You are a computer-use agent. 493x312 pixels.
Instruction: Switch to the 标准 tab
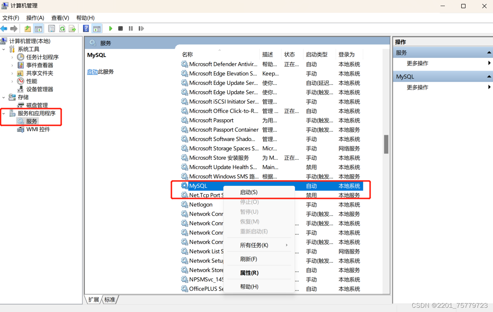(x=110, y=300)
